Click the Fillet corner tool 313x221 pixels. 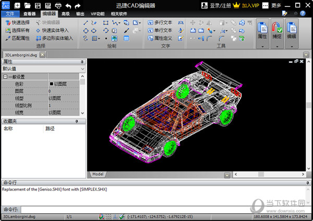pyautogui.click(x=209, y=38)
